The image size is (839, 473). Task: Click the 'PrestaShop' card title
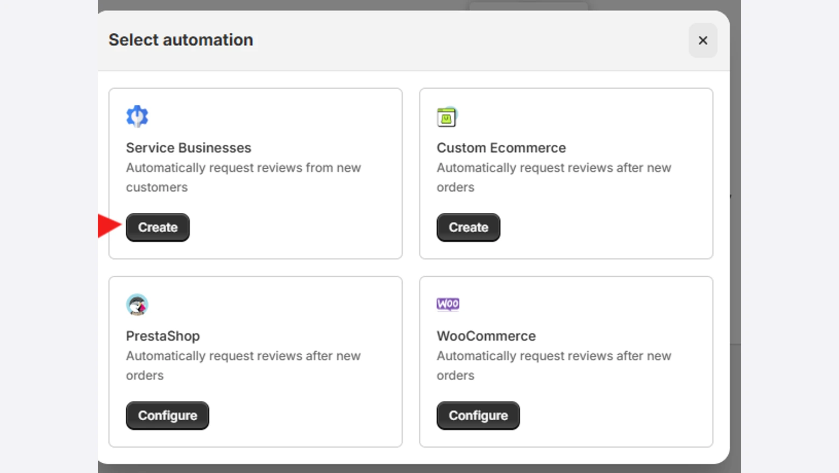pos(163,336)
